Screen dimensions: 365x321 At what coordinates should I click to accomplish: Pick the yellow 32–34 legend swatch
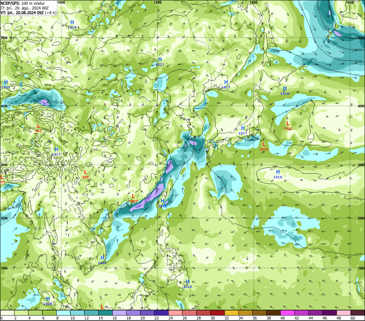pyautogui.click(x=231, y=313)
